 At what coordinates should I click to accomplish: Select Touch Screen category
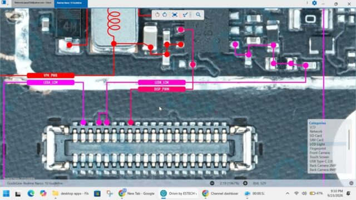point(319,157)
